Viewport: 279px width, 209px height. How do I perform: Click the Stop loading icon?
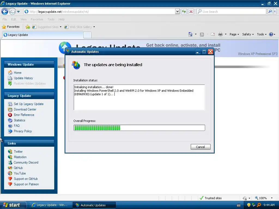click(191, 12)
